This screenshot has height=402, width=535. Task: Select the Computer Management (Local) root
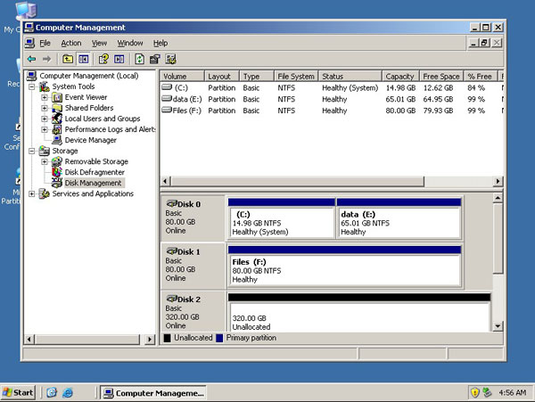(88, 76)
